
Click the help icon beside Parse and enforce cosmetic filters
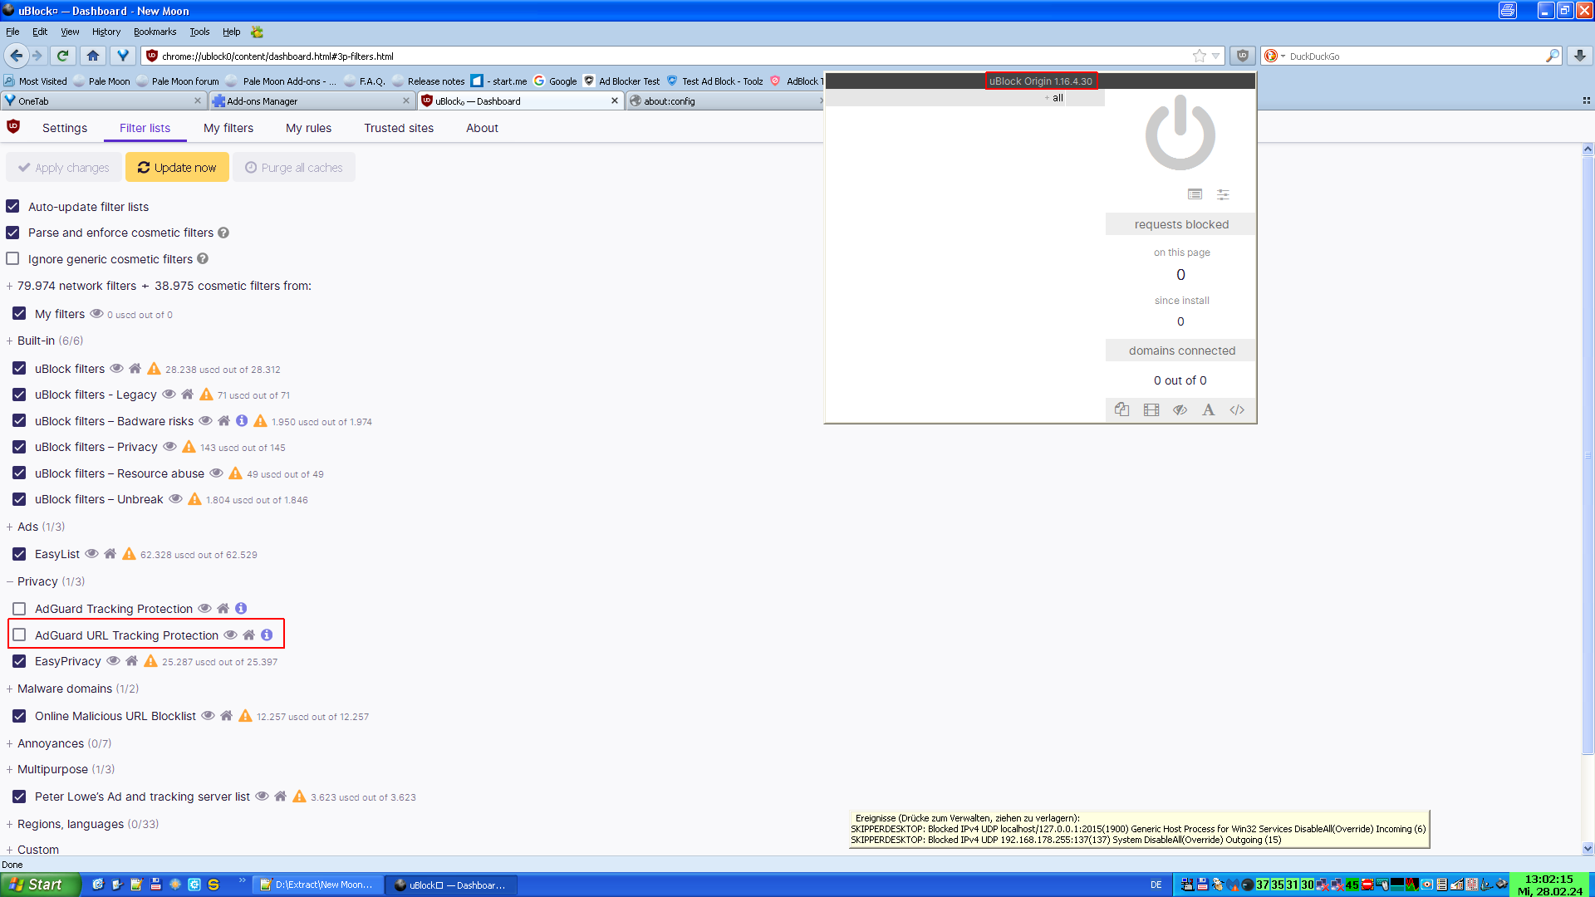coord(223,233)
